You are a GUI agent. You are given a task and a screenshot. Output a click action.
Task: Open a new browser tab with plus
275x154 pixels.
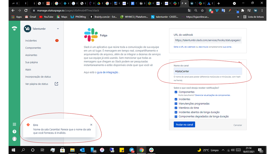[219, 3]
